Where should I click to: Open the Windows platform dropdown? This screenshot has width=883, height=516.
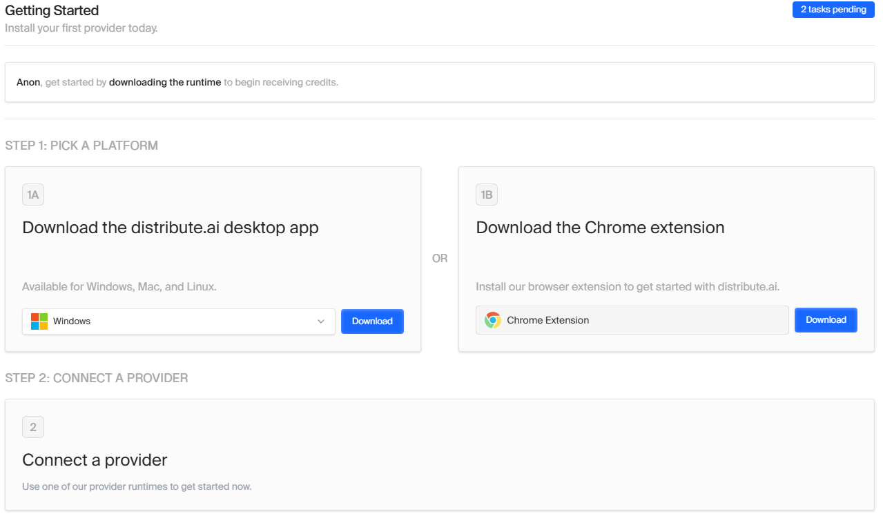coord(178,321)
